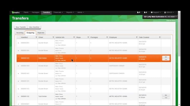Select manifest number 0000001501

tap(25, 50)
